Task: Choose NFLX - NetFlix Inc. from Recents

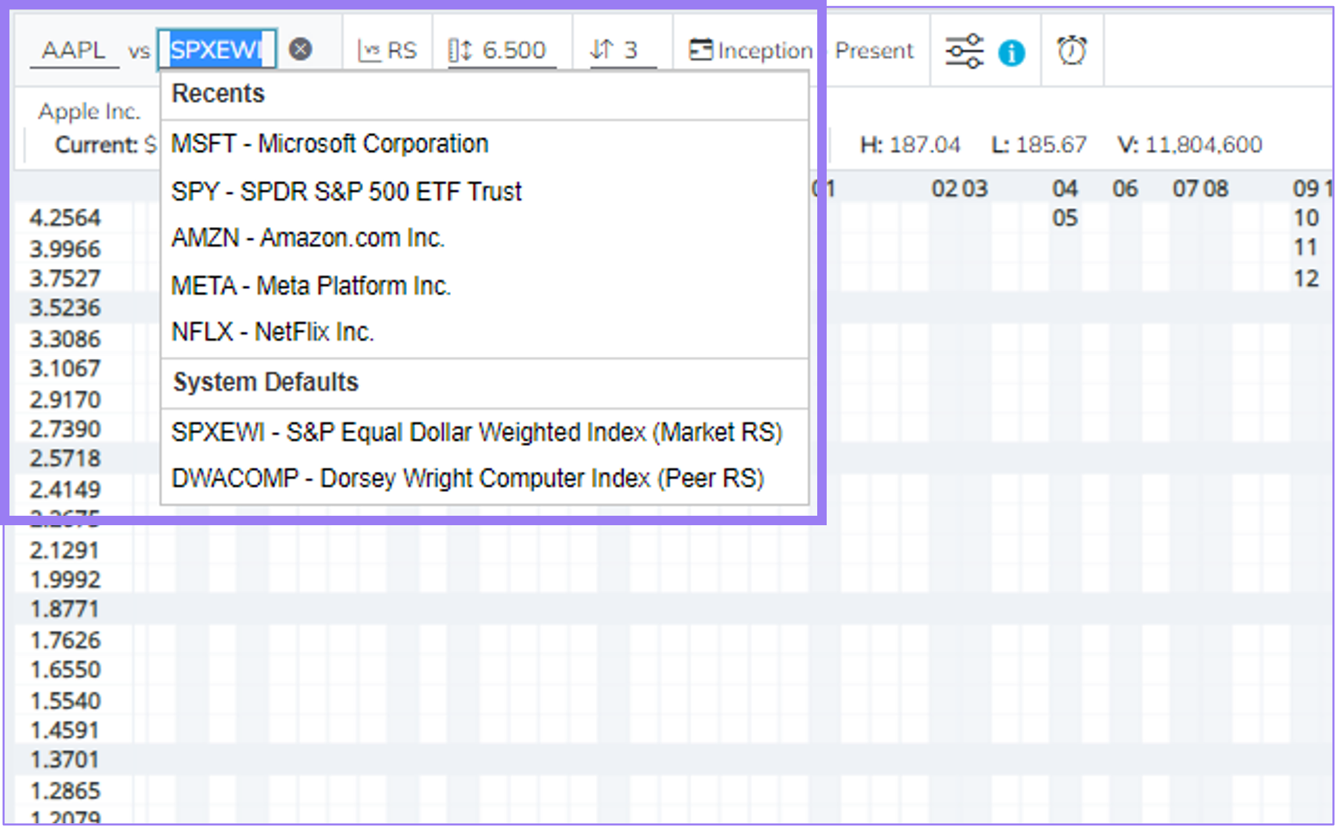Action: (x=272, y=331)
